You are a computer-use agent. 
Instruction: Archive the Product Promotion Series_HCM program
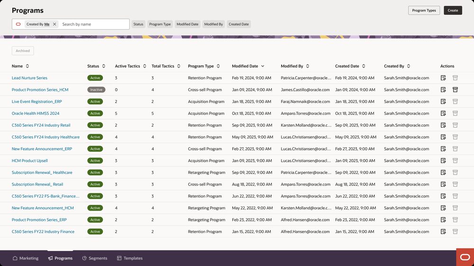point(455,89)
